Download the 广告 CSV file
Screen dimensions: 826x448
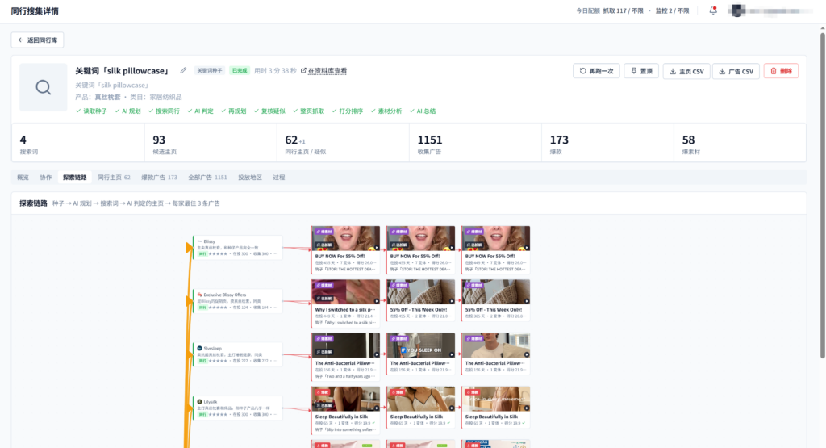pyautogui.click(x=736, y=71)
